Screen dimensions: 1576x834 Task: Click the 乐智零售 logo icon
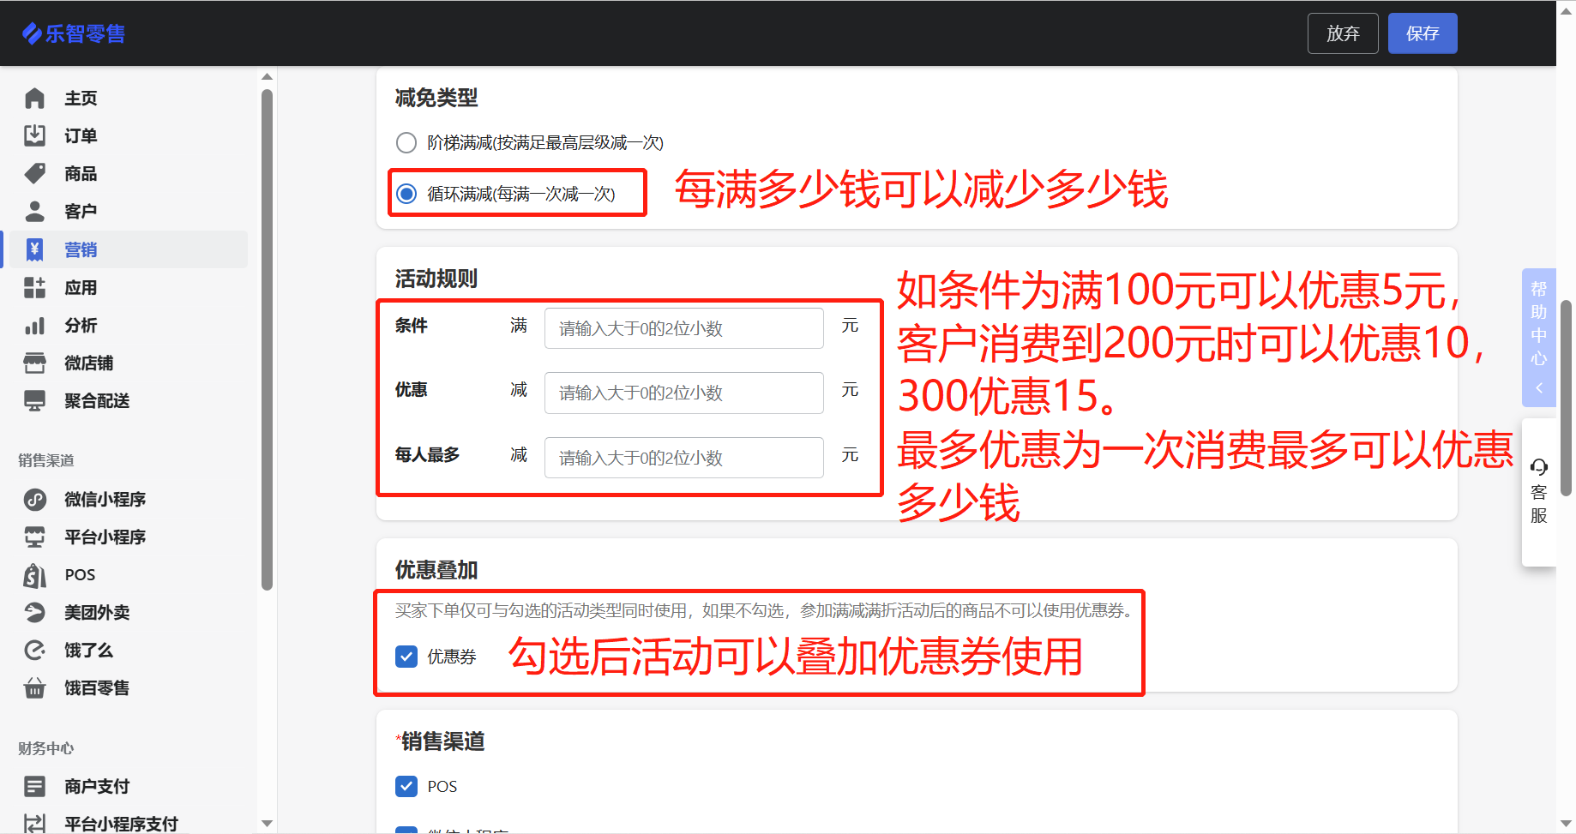(x=32, y=33)
